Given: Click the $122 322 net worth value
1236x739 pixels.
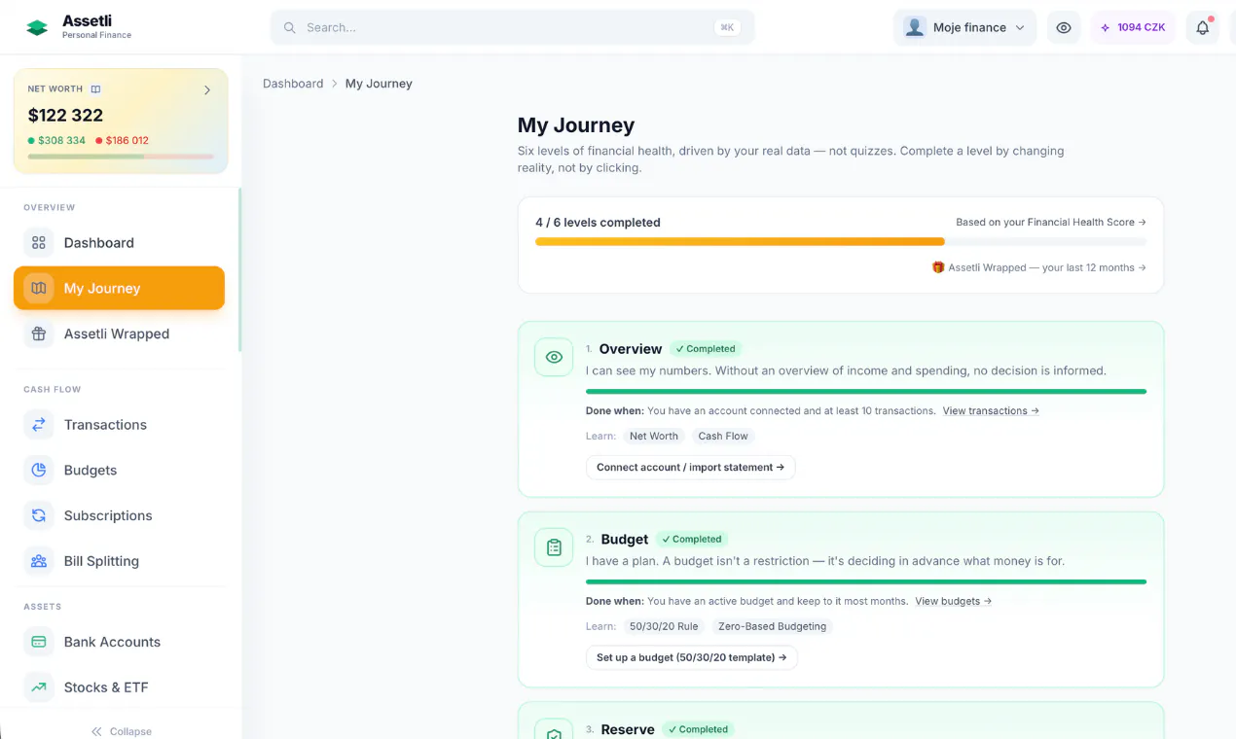Looking at the screenshot, I should (65, 115).
